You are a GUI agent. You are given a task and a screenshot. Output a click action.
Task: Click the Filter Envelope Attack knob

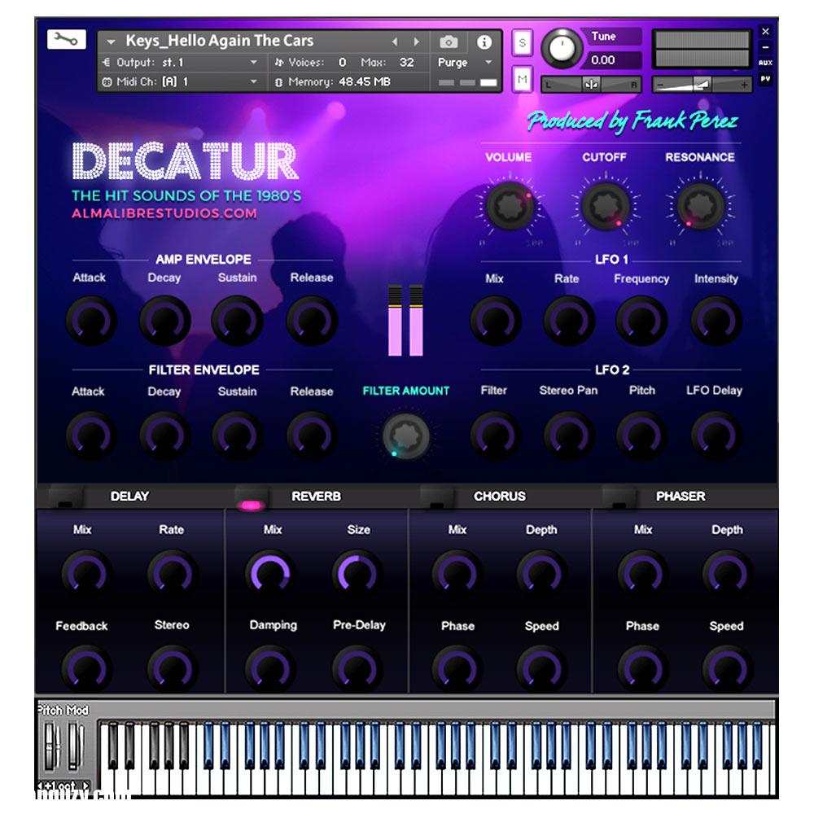pos(91,435)
